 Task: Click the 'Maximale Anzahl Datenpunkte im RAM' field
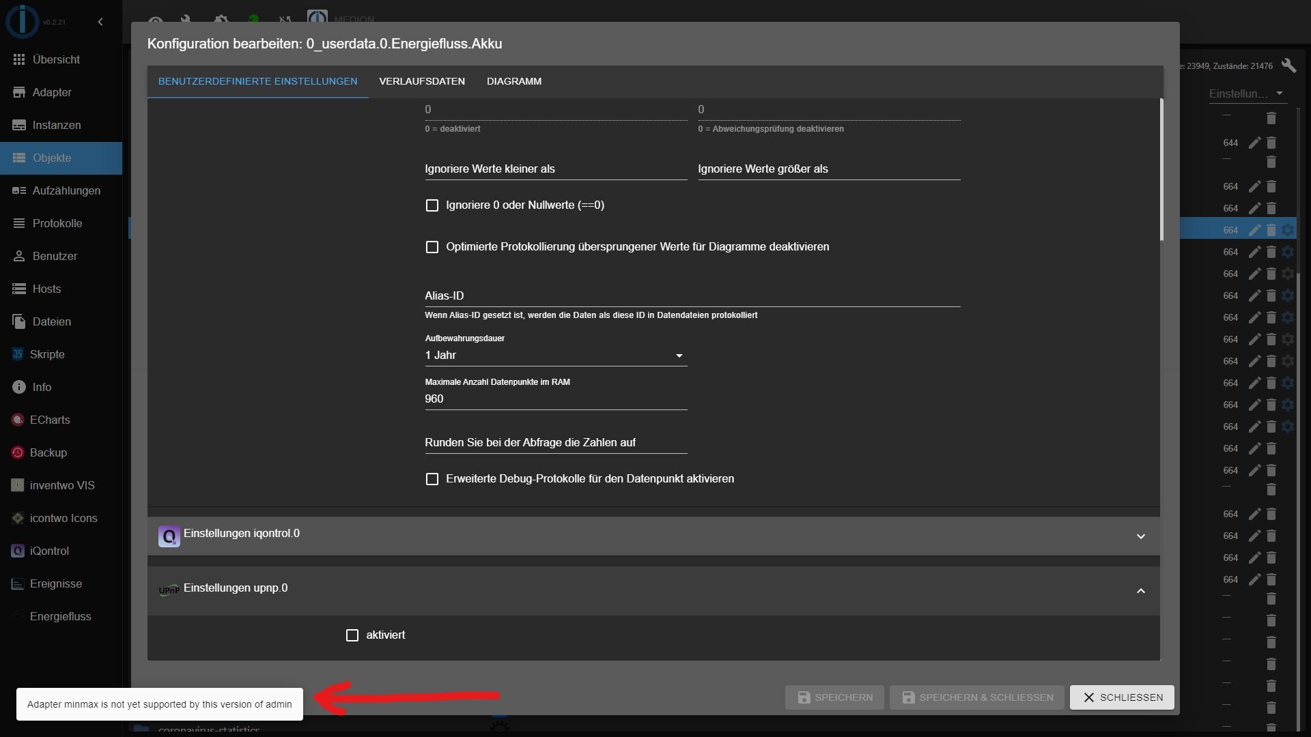[556, 399]
